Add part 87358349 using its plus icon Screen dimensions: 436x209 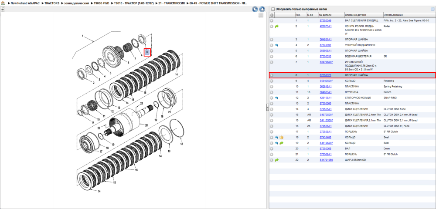(x=272, y=20)
